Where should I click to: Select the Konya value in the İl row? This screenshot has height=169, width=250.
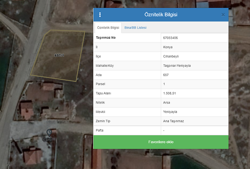click(168, 47)
